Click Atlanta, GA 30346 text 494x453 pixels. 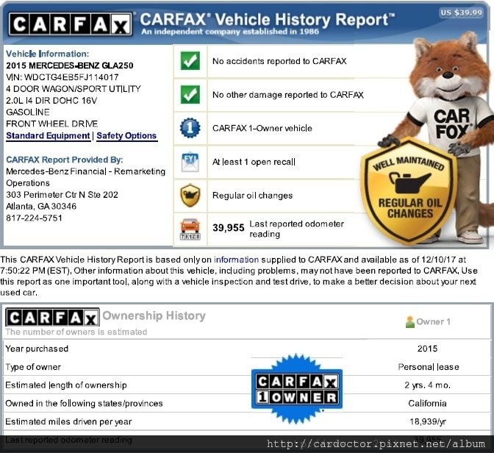tap(41, 207)
